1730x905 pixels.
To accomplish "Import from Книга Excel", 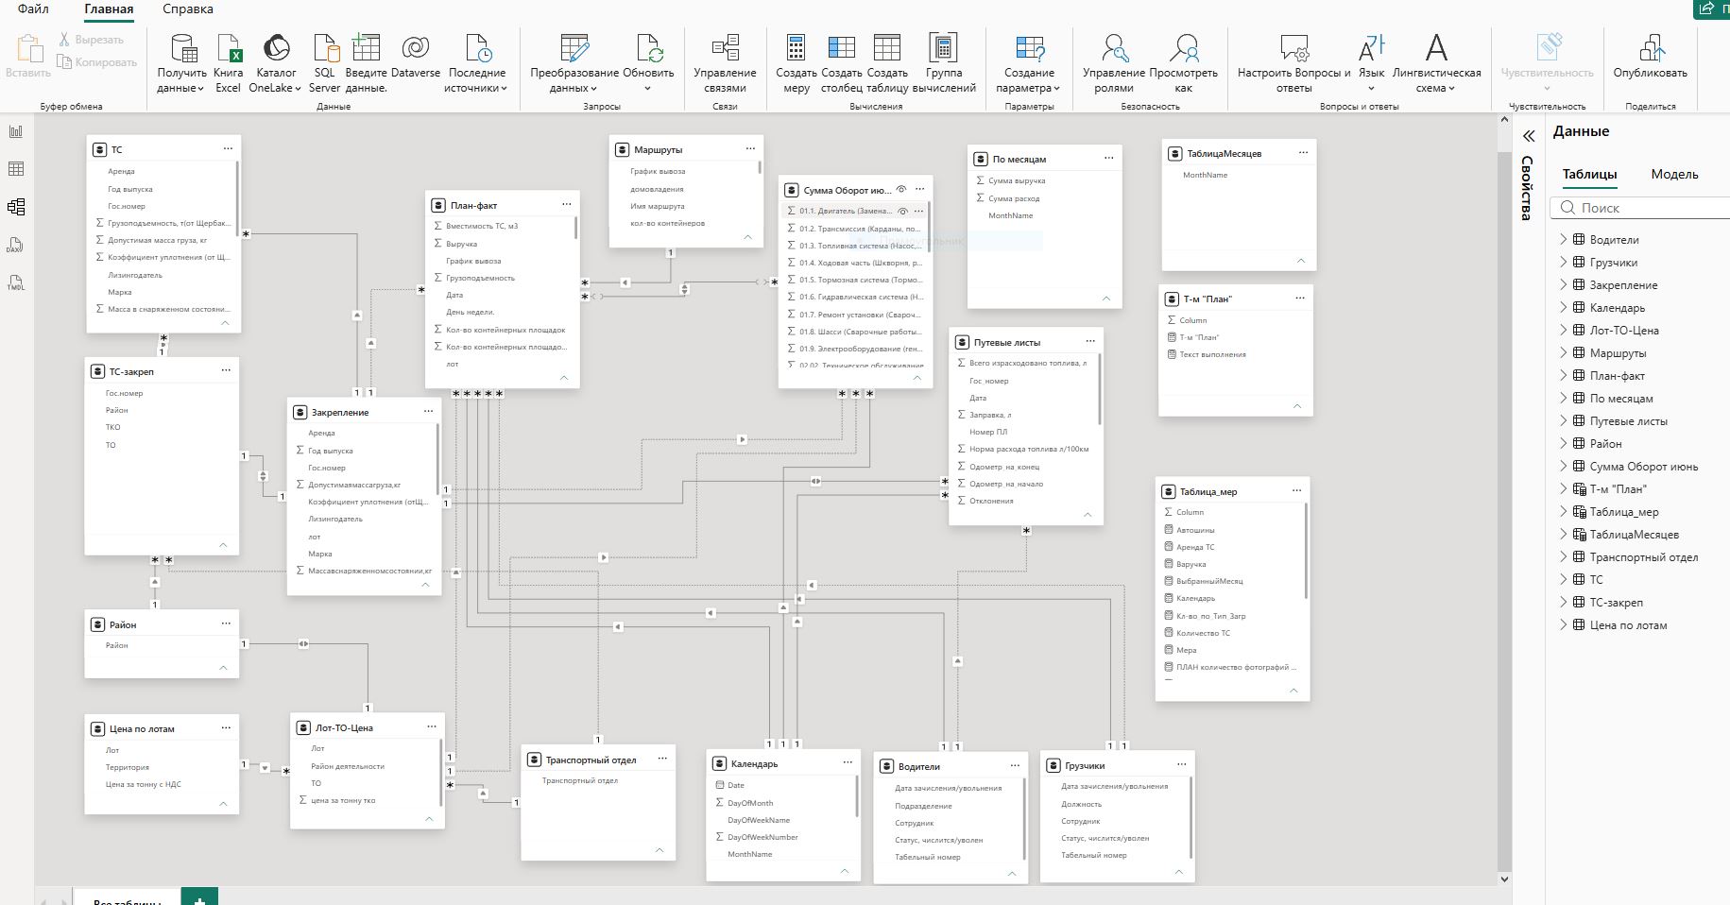I will click(x=228, y=63).
